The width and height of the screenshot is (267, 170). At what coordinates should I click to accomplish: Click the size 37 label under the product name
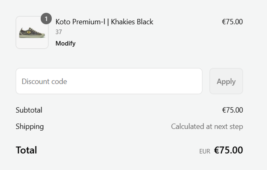[x=59, y=32]
